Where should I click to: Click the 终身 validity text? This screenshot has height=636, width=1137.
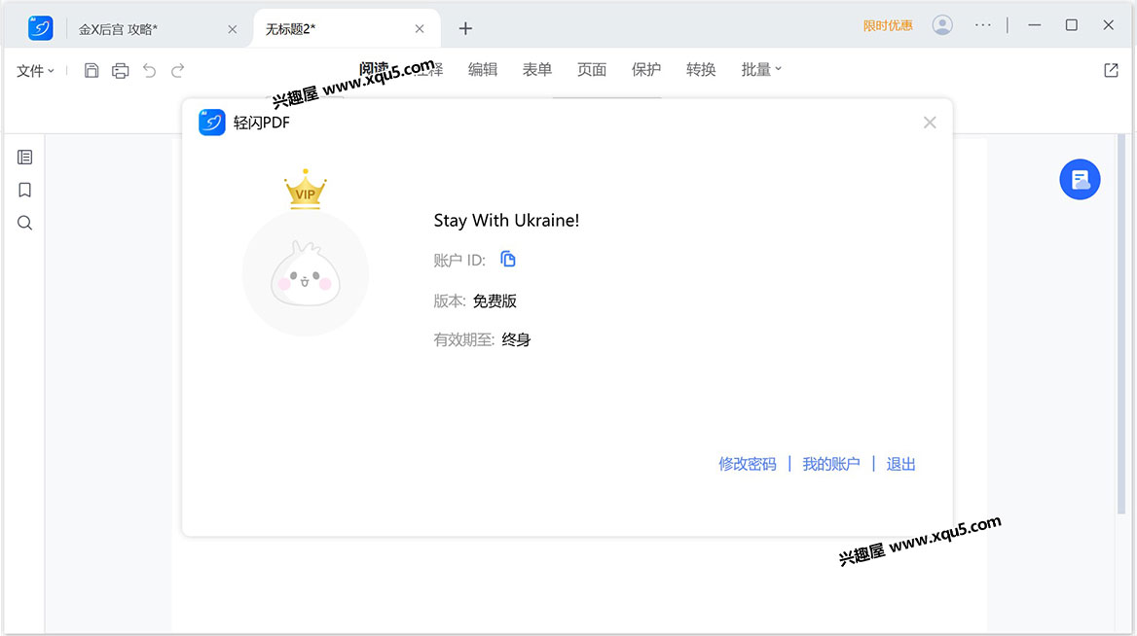[x=516, y=339]
